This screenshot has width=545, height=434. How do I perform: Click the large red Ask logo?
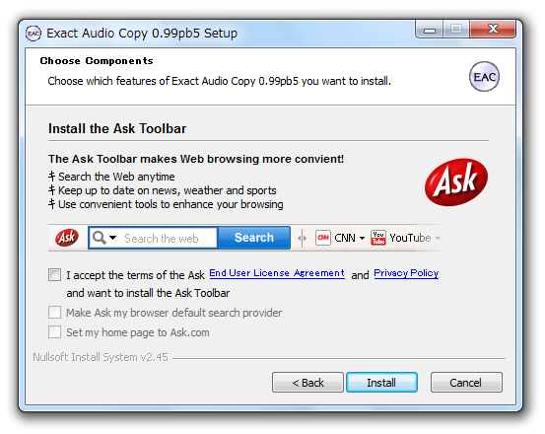456,181
